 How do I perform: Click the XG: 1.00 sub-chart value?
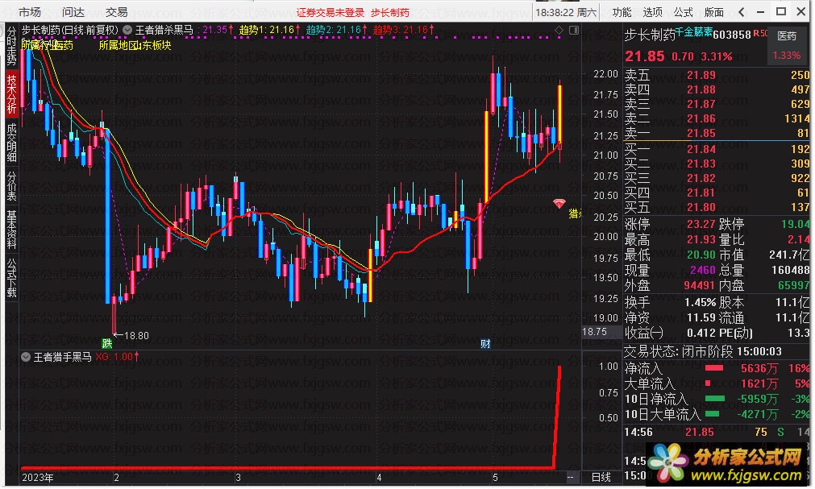click(117, 357)
